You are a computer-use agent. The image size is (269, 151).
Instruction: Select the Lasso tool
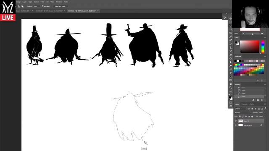point(230,26)
